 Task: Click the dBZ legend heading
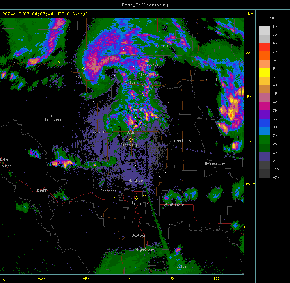tap(273, 18)
